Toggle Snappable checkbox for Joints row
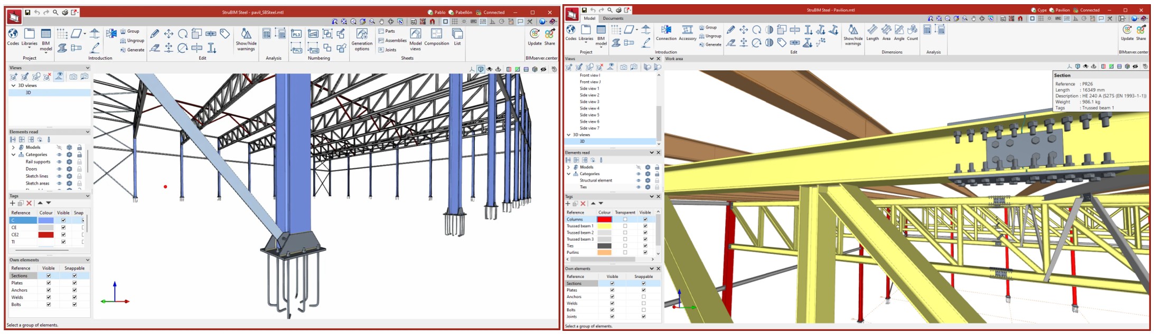 643,317
